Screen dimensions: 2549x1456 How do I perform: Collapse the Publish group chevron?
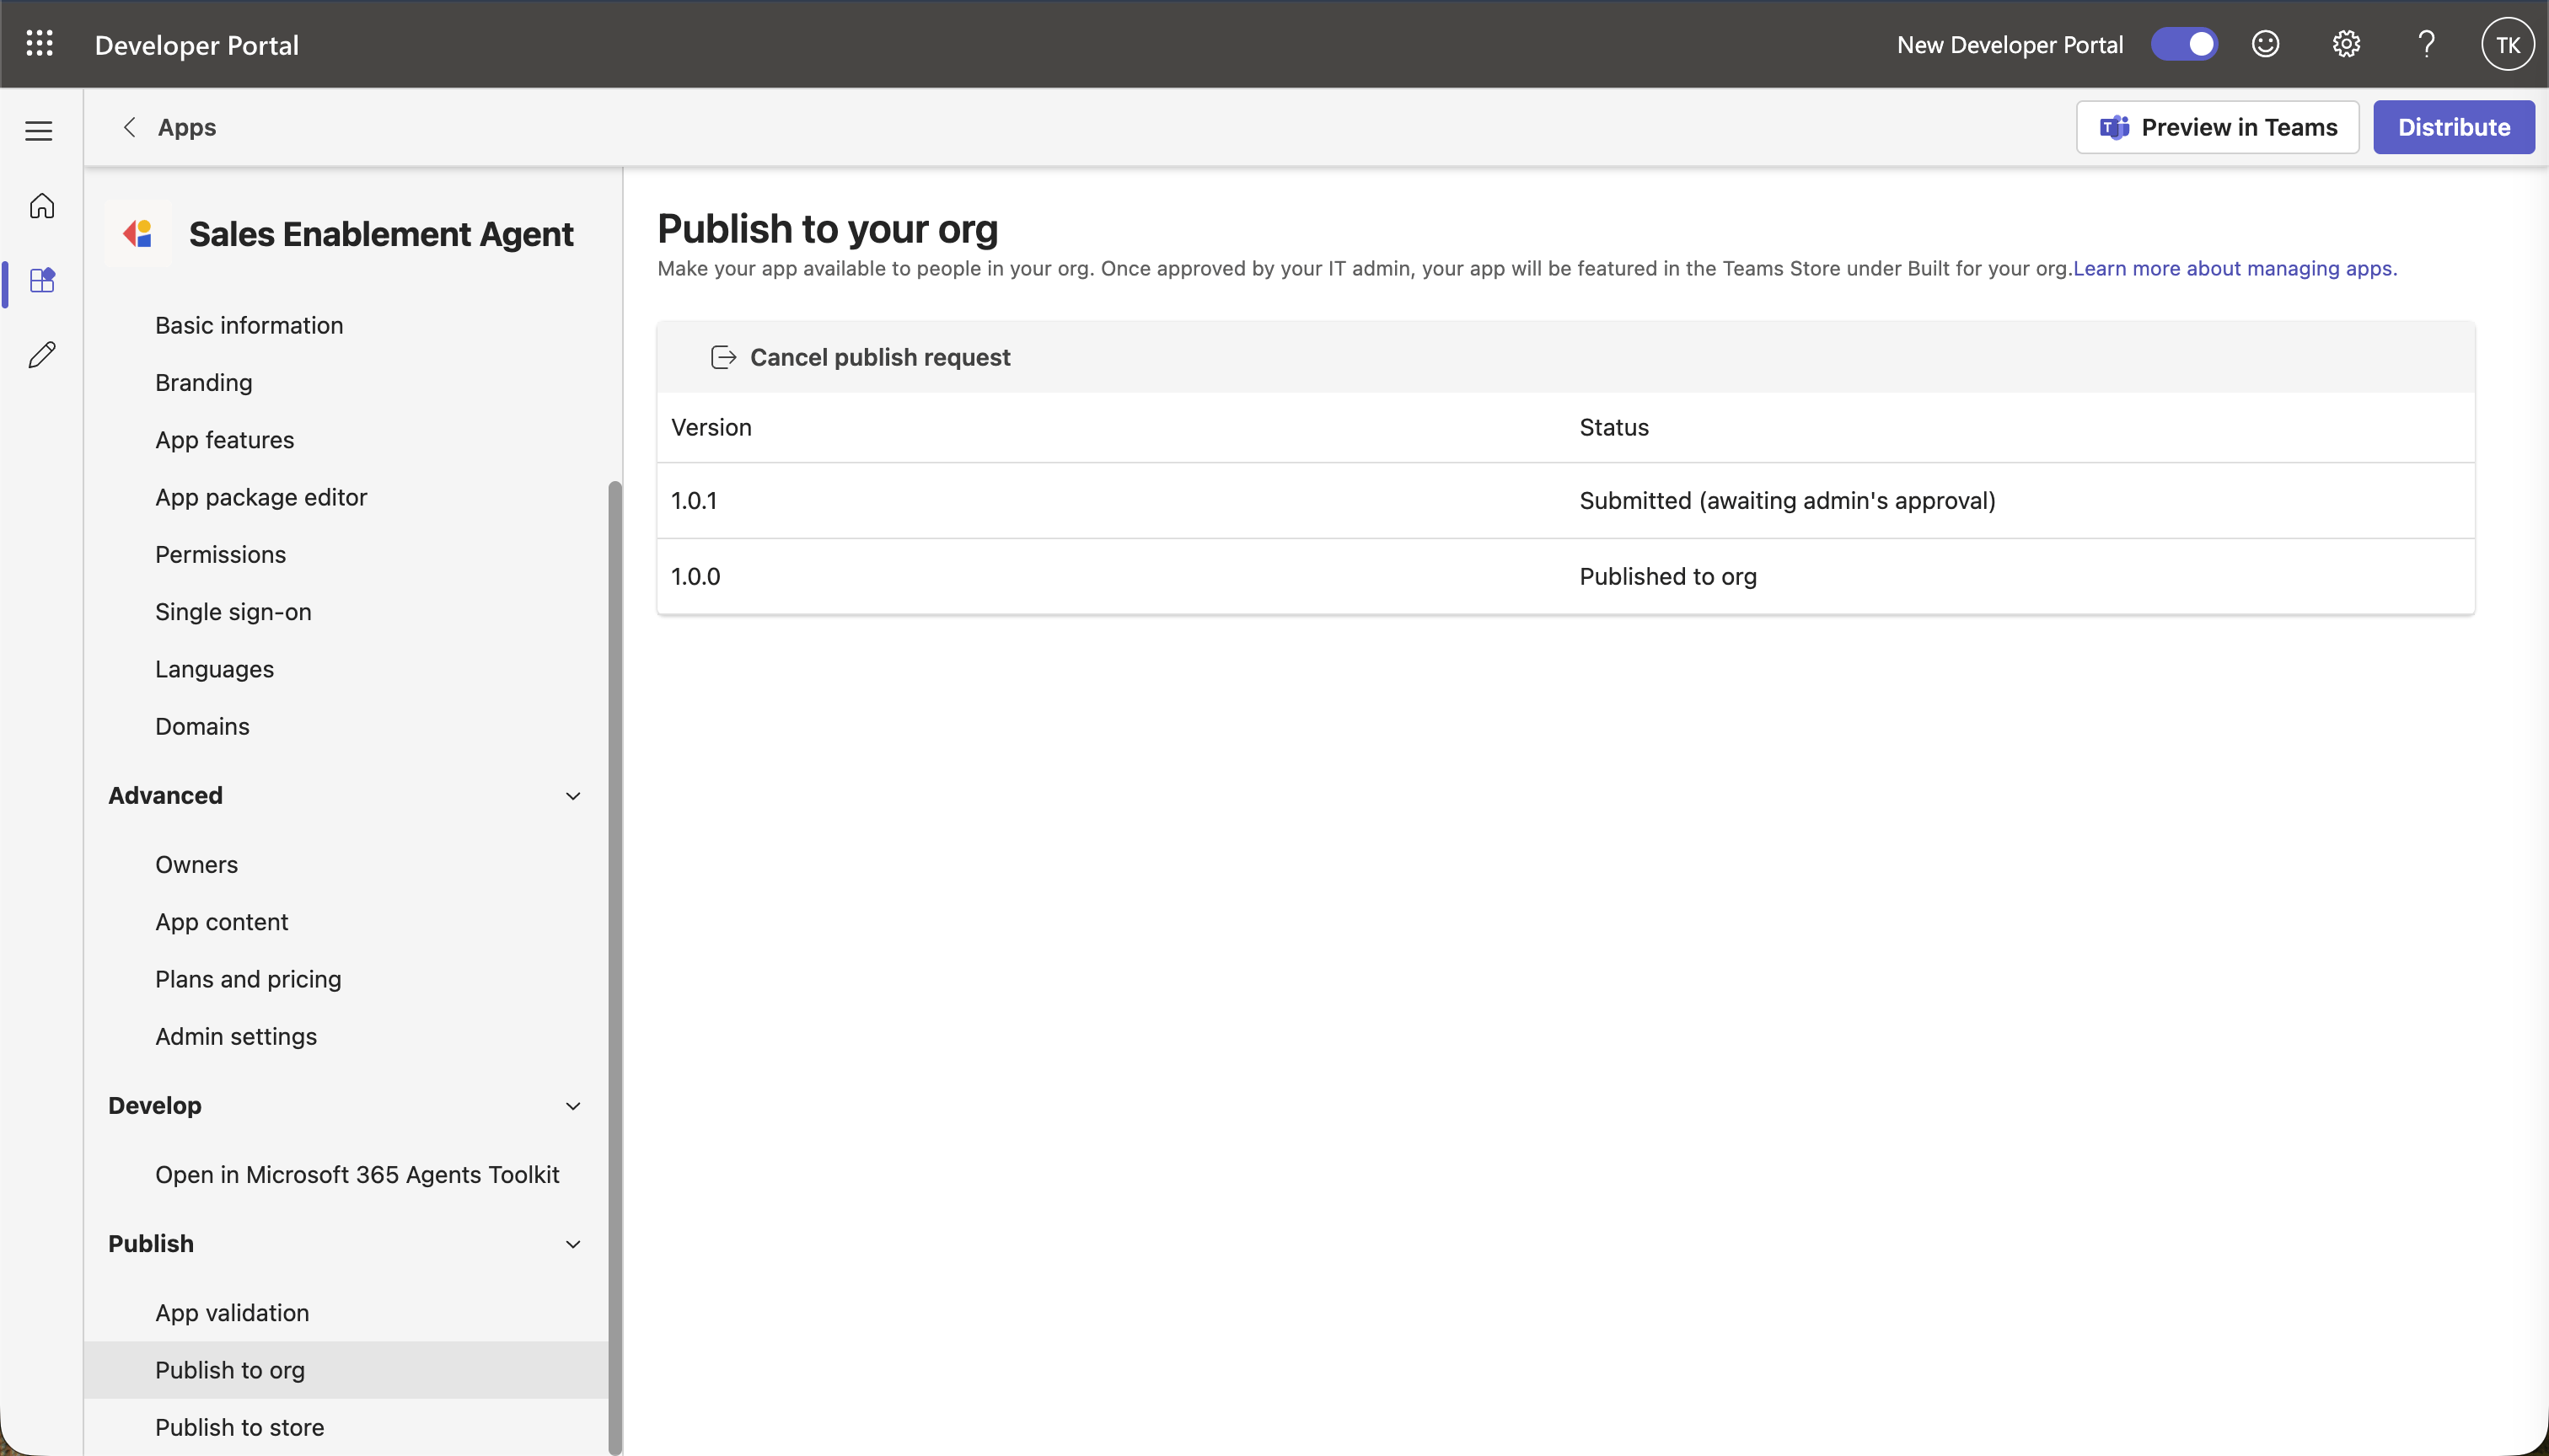click(573, 1244)
